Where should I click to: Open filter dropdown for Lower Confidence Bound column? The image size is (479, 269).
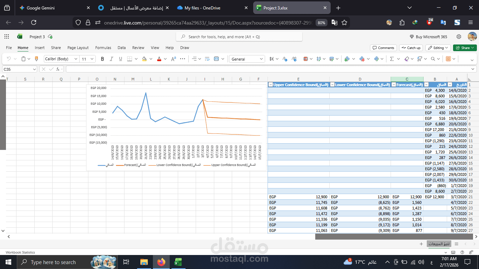pyautogui.click(x=332, y=84)
